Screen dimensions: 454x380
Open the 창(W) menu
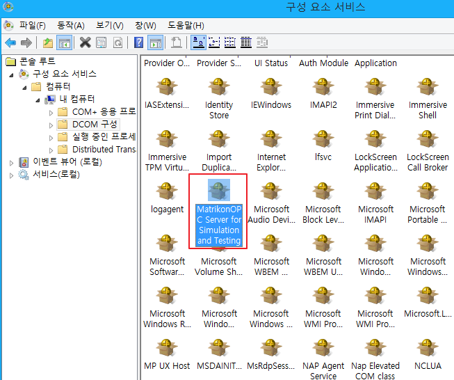[145, 26]
